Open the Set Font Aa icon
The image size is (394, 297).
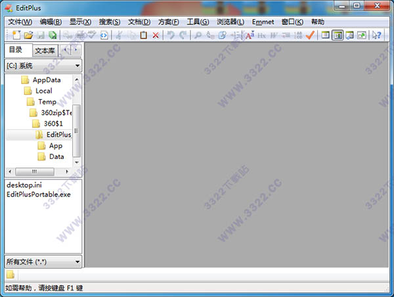click(250, 35)
